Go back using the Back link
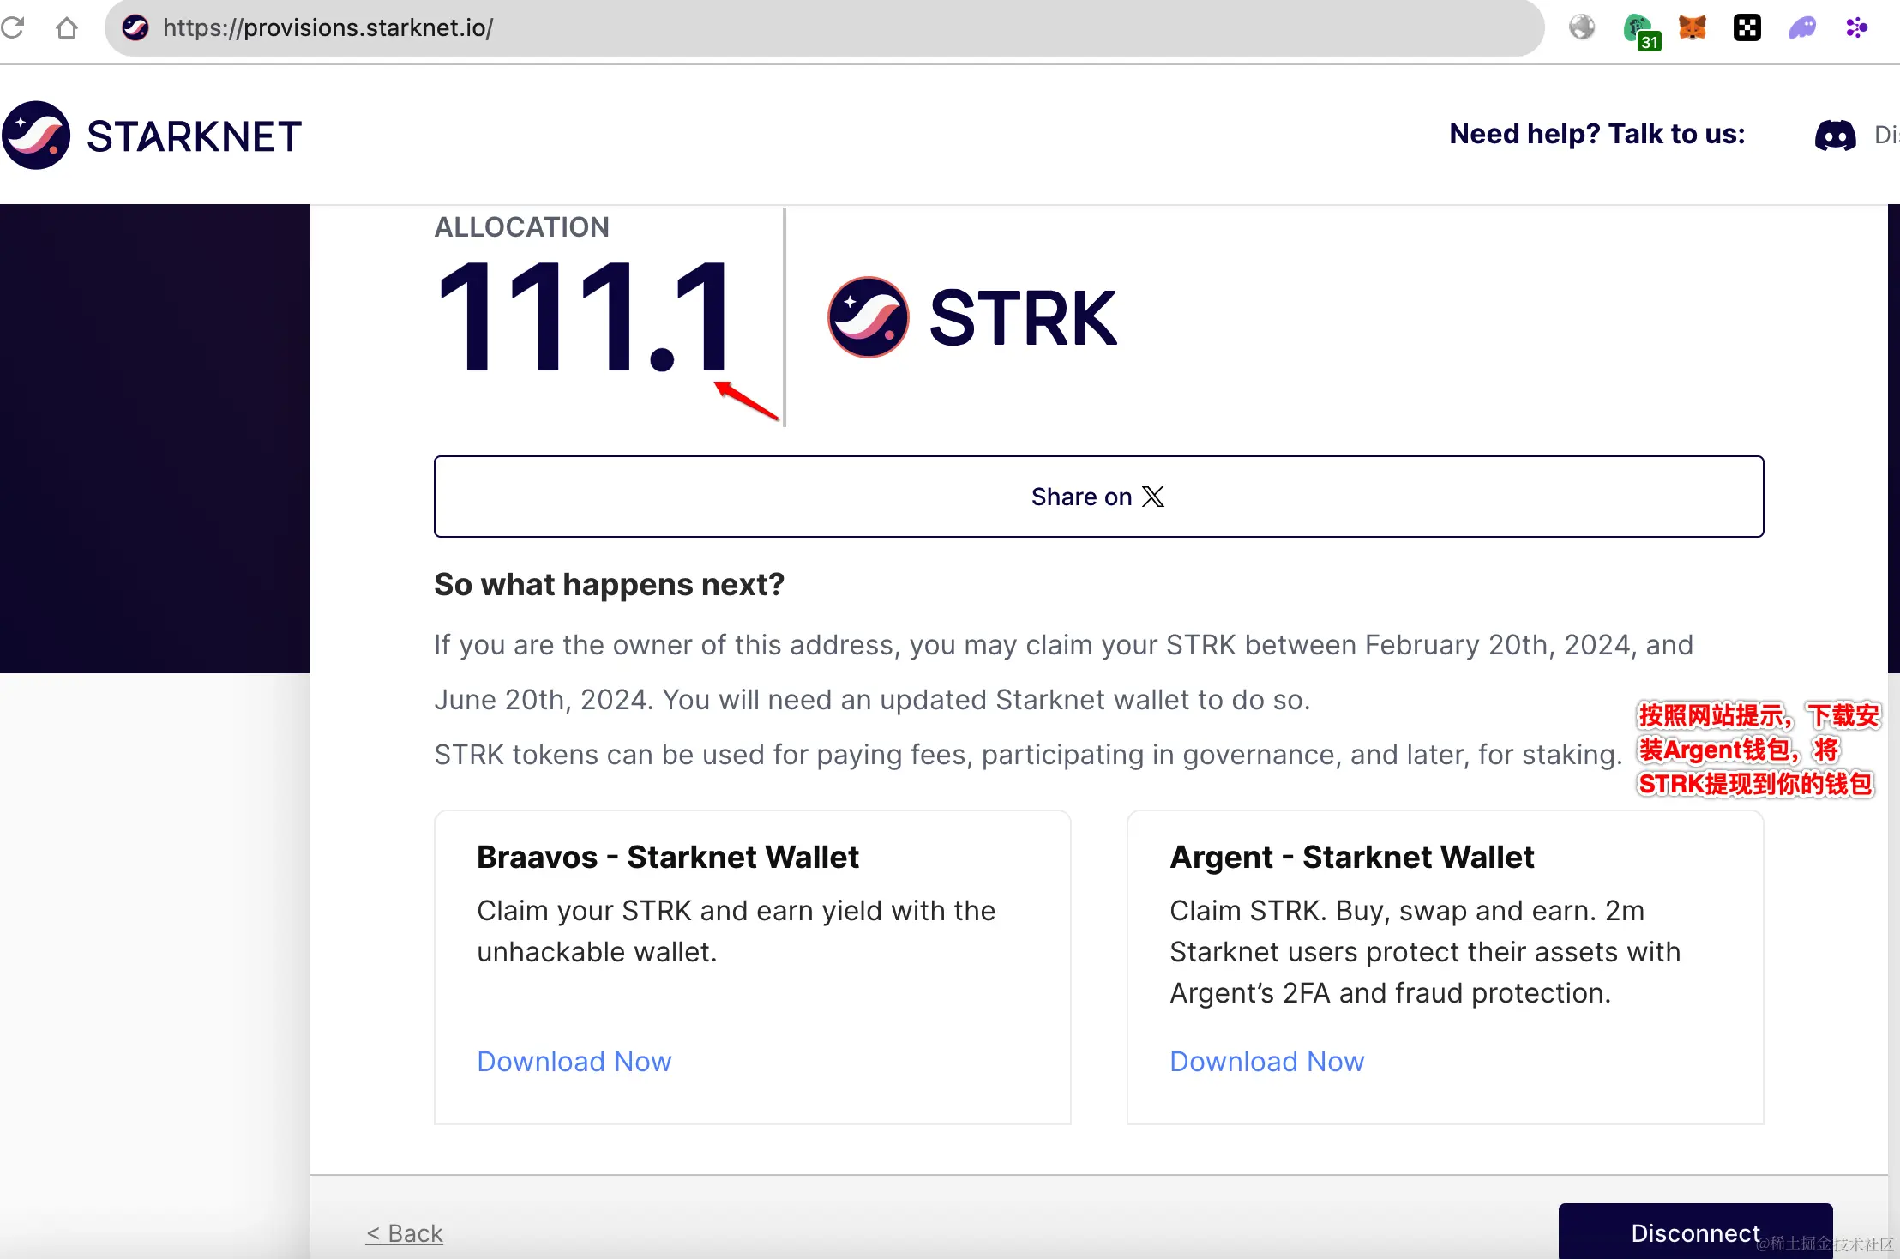1900x1259 pixels. click(x=404, y=1233)
